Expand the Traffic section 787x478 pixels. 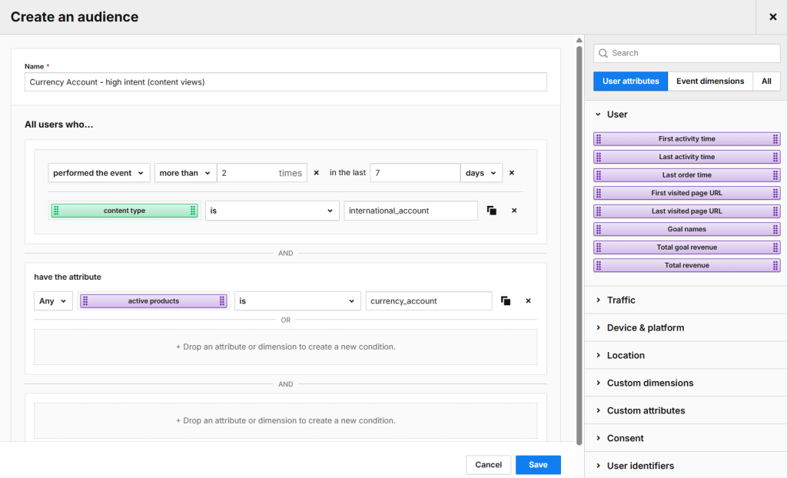point(621,300)
